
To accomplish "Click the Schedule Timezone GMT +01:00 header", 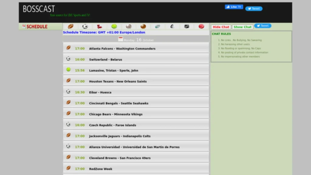I will coord(104,32).
